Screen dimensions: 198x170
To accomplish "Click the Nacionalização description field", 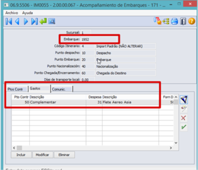I will click(126, 66).
